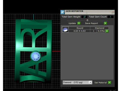Click the quantity 1 cell in gem row
The width and height of the screenshot is (121, 91).
(94, 31)
